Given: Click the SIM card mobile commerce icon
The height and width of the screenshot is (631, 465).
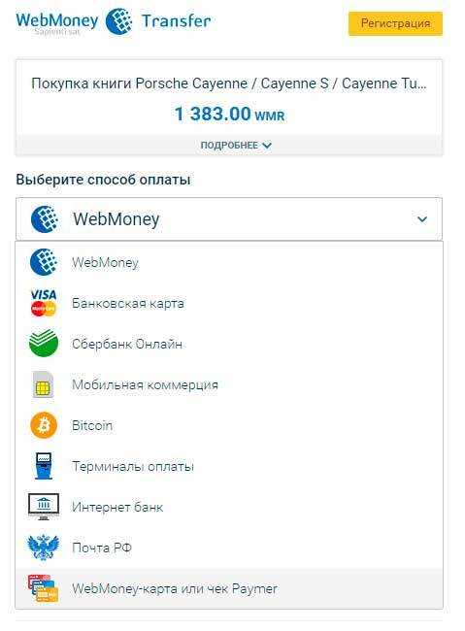Looking at the screenshot, I should [x=43, y=384].
